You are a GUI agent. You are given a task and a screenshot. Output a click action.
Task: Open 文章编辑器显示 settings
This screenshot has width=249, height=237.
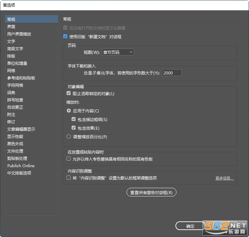[x=32, y=129]
